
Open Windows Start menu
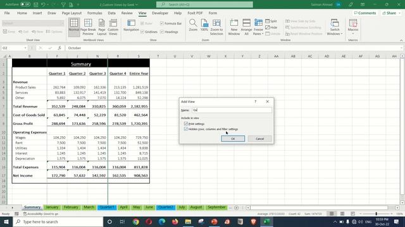(6, 221)
